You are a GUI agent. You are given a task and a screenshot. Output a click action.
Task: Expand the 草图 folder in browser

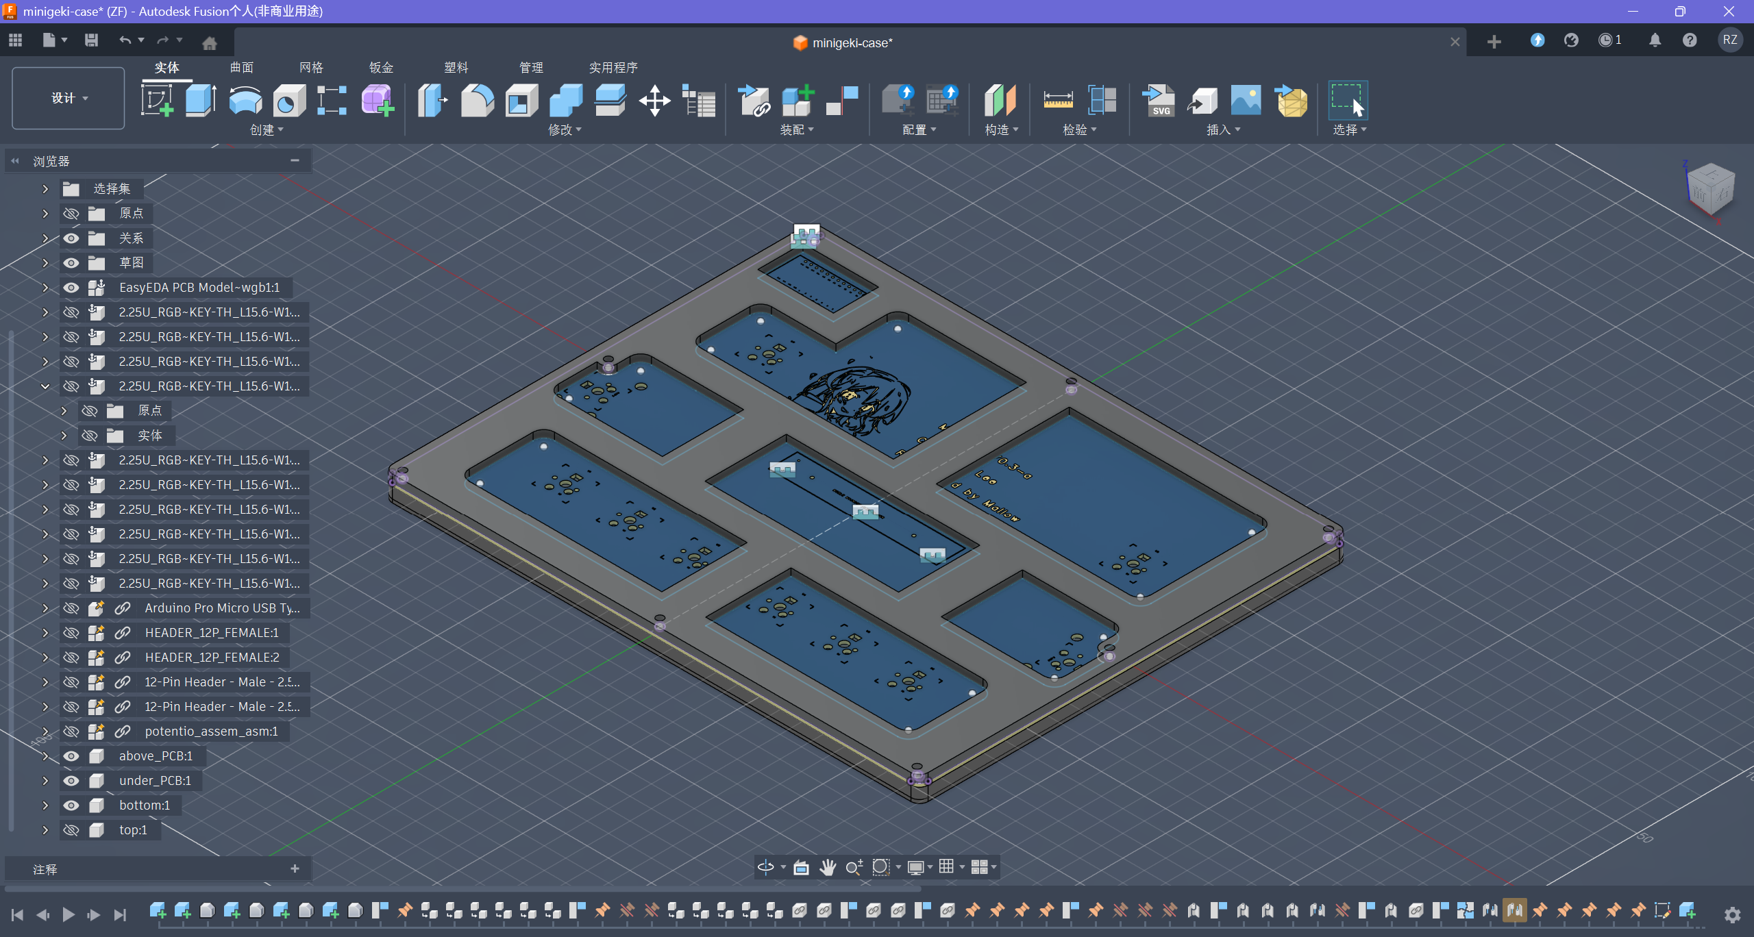45,263
